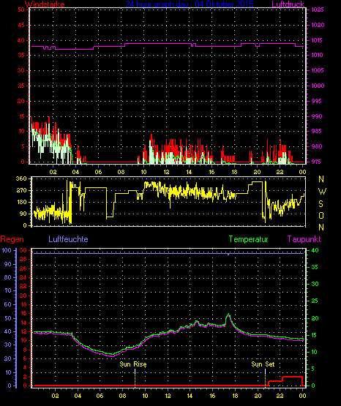
Task: Click the temperature peak near 17 o'clock
Action: (228, 315)
